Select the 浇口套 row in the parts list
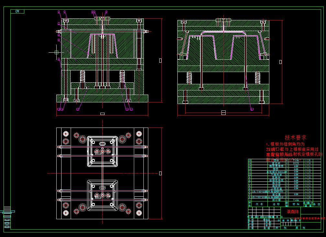The width and height of the screenshot is (326, 237). pyautogui.click(x=276, y=200)
